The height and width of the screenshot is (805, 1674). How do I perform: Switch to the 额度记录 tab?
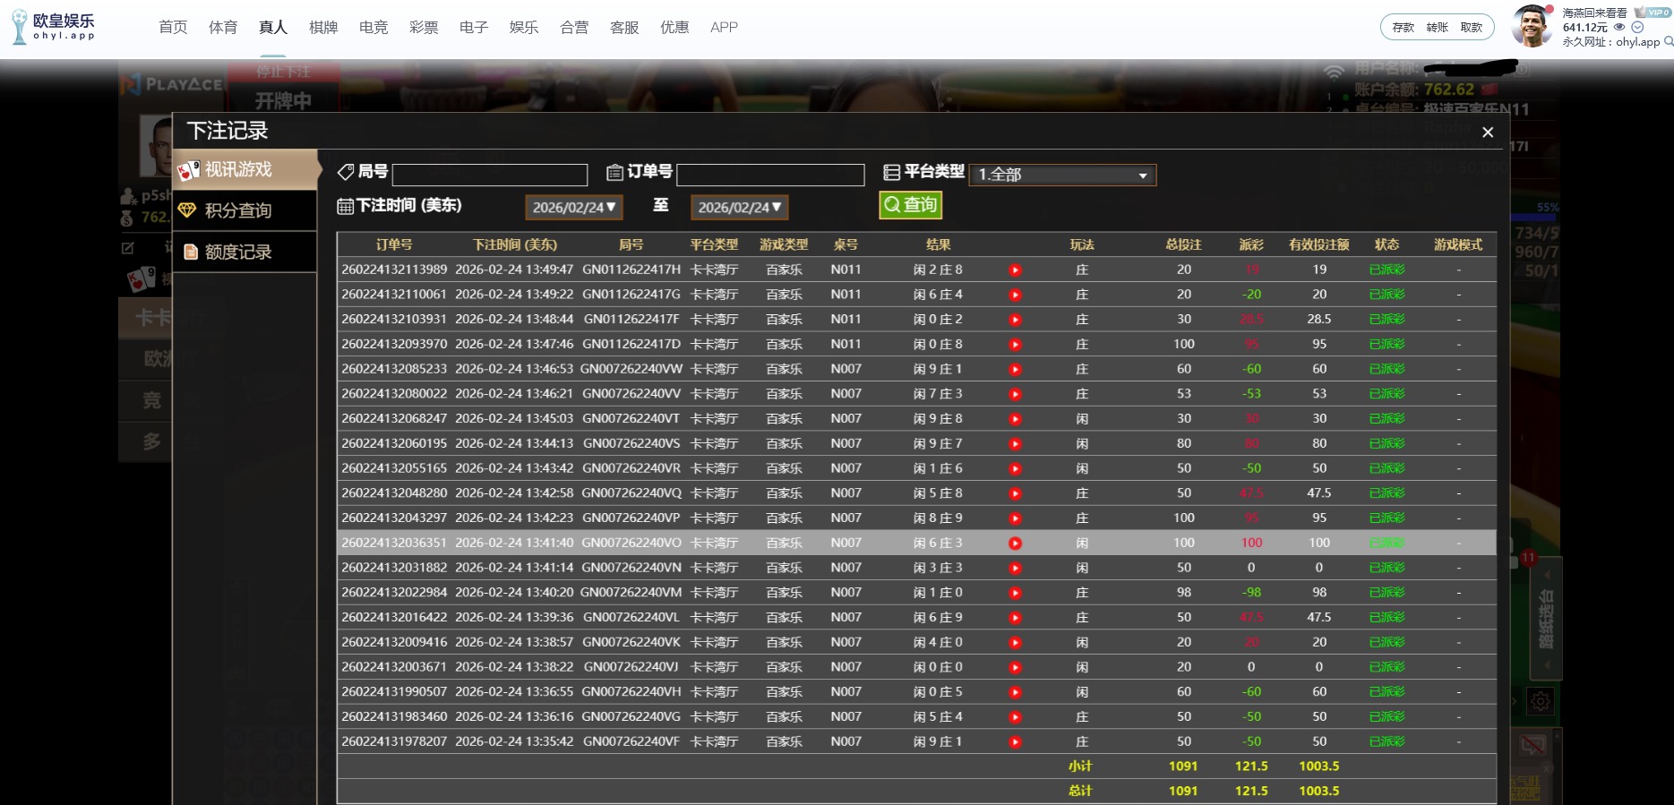point(238,252)
